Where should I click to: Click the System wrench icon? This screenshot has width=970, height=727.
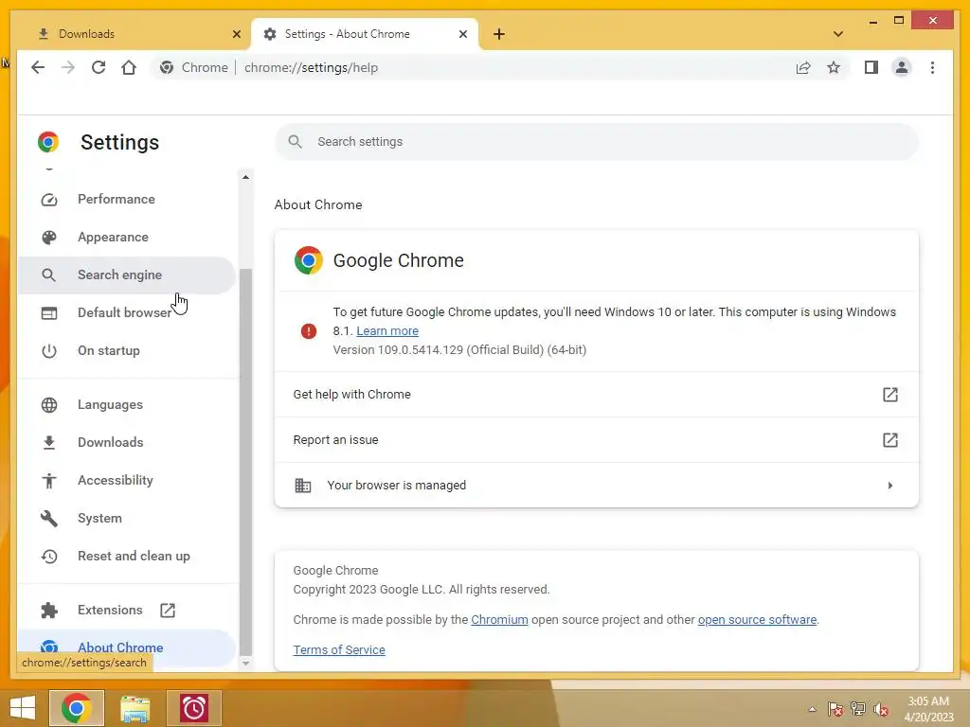coord(49,518)
